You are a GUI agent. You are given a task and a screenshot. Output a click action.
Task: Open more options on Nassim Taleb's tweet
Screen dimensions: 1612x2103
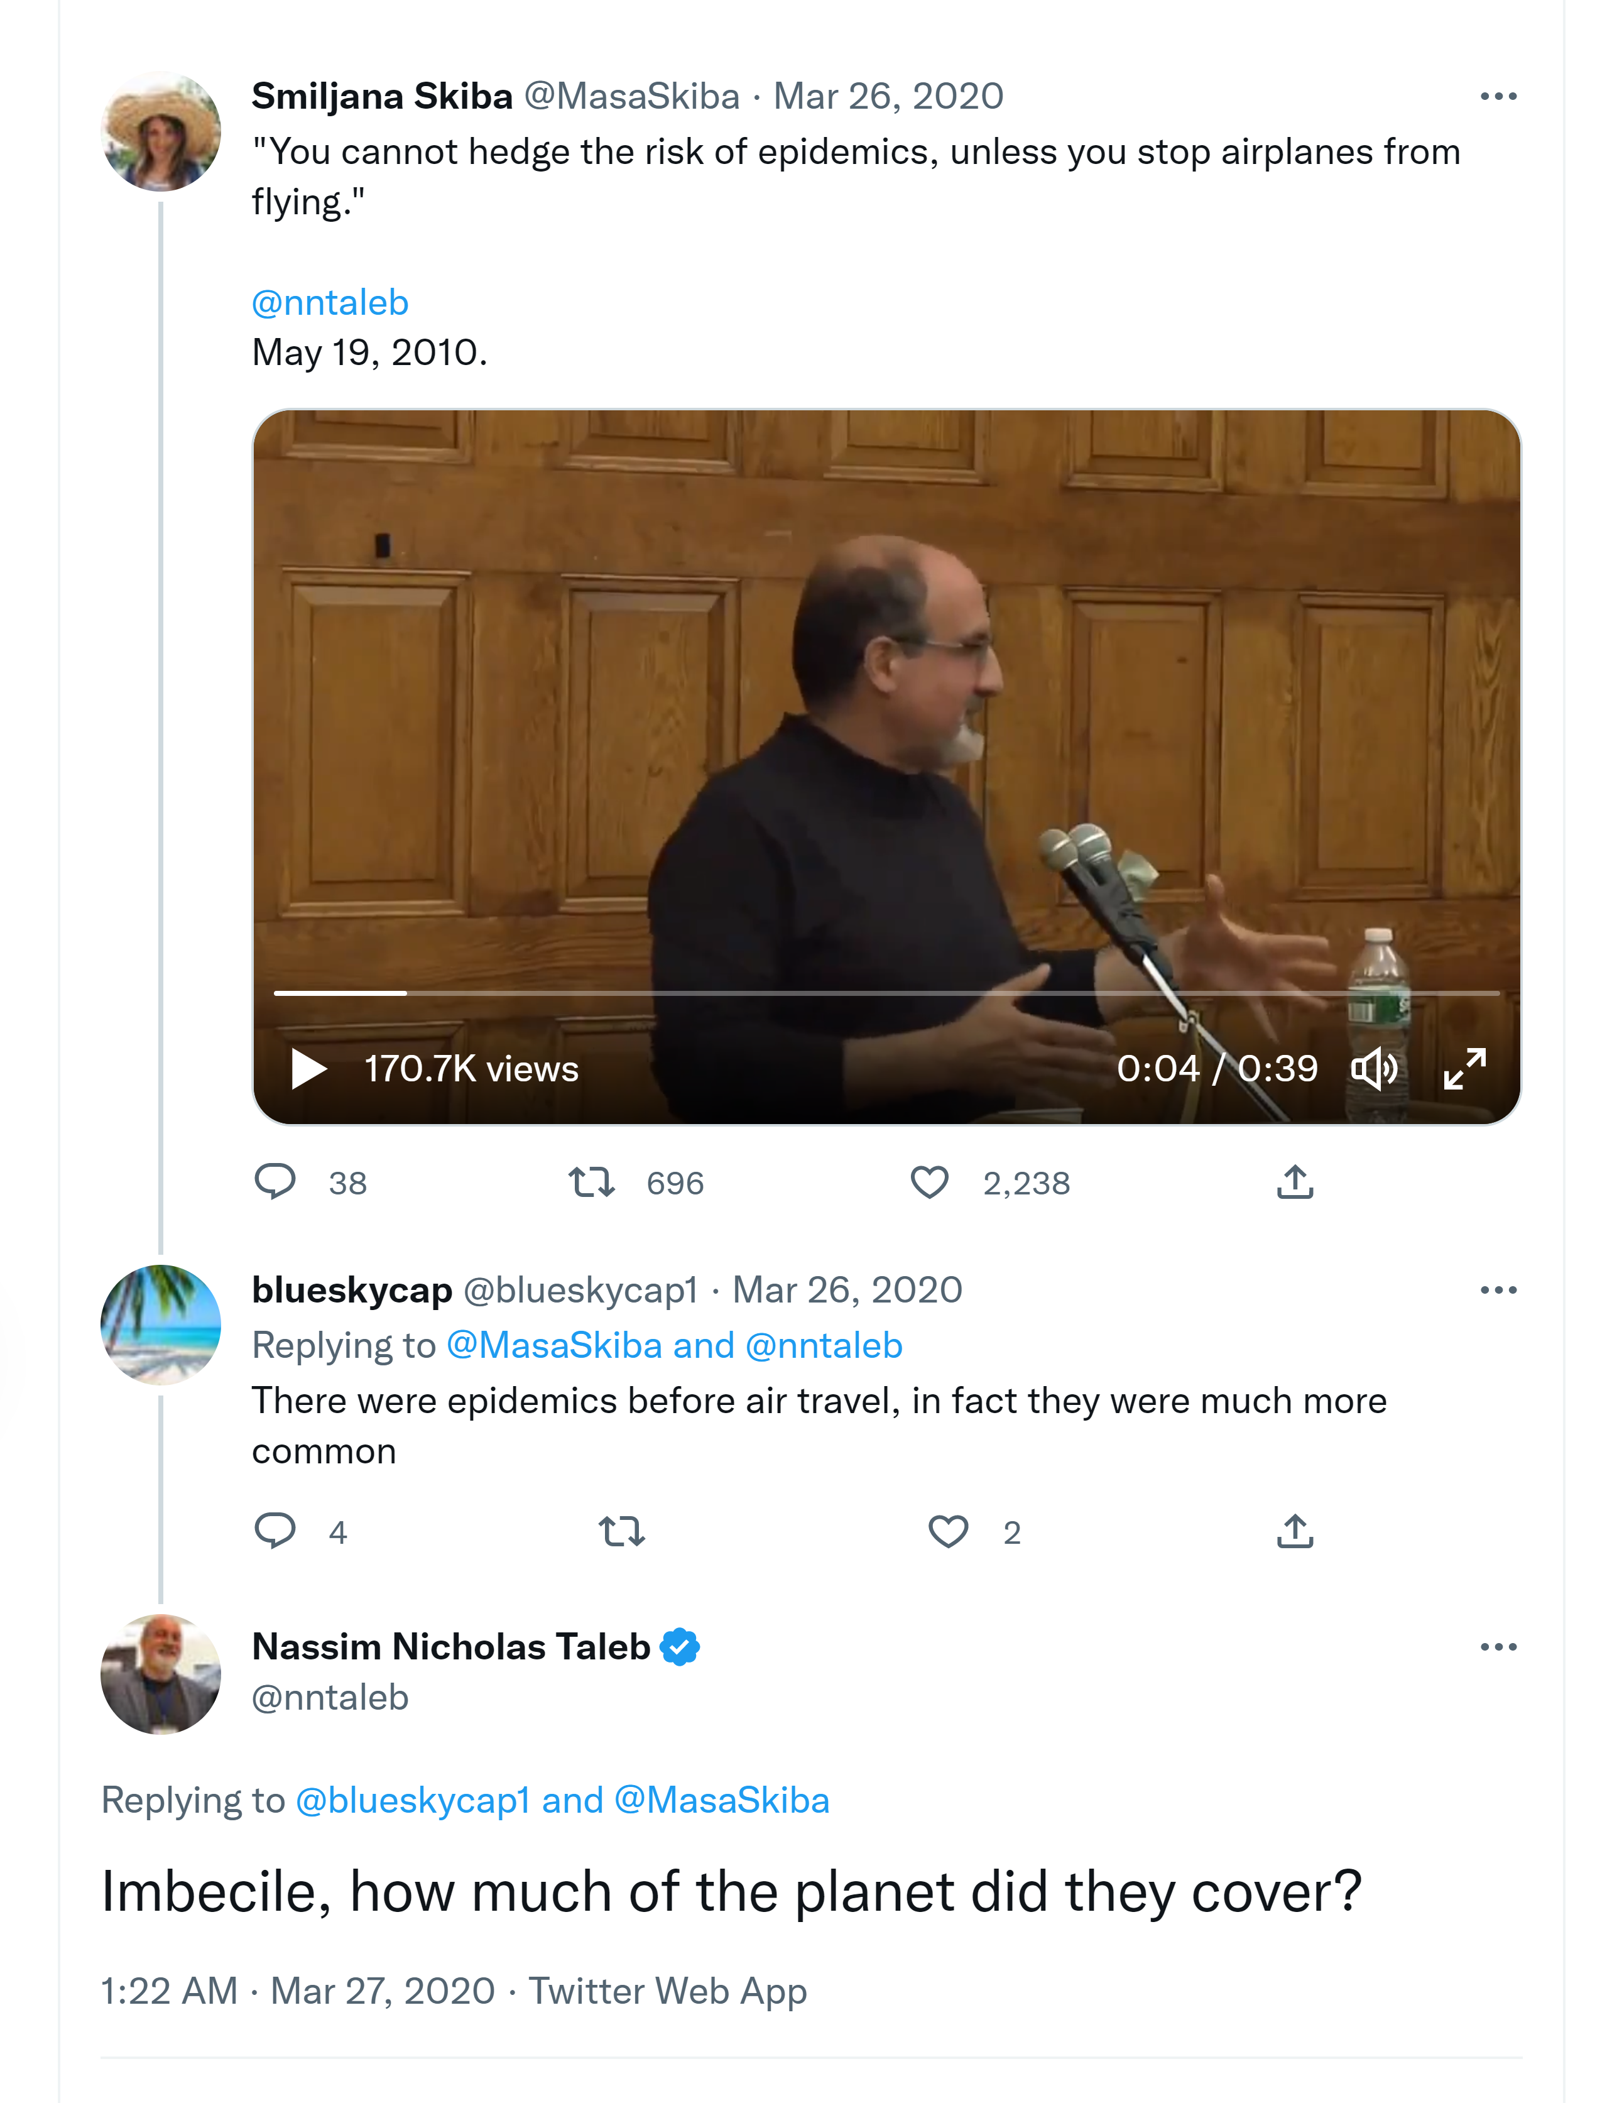(x=1498, y=1647)
